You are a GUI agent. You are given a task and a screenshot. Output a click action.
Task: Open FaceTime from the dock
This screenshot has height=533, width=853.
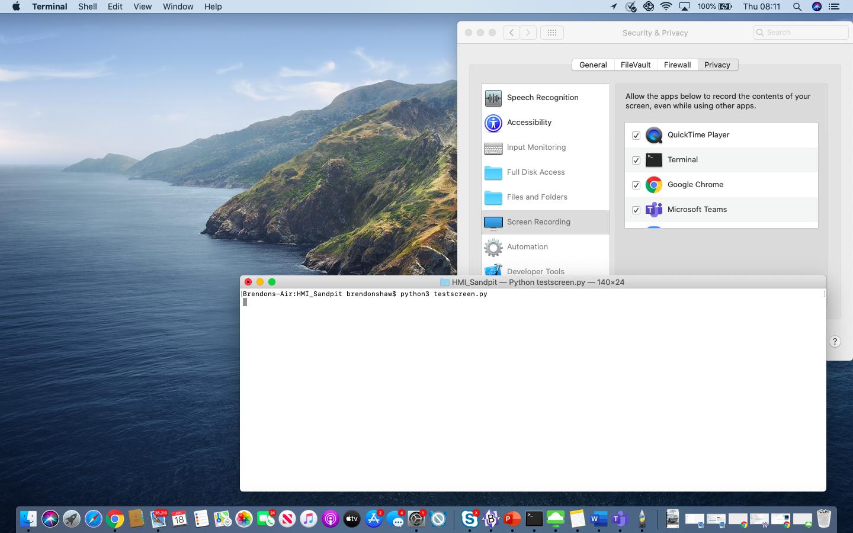click(266, 519)
